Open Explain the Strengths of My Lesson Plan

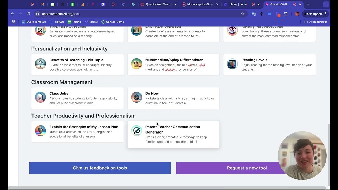click(x=84, y=127)
